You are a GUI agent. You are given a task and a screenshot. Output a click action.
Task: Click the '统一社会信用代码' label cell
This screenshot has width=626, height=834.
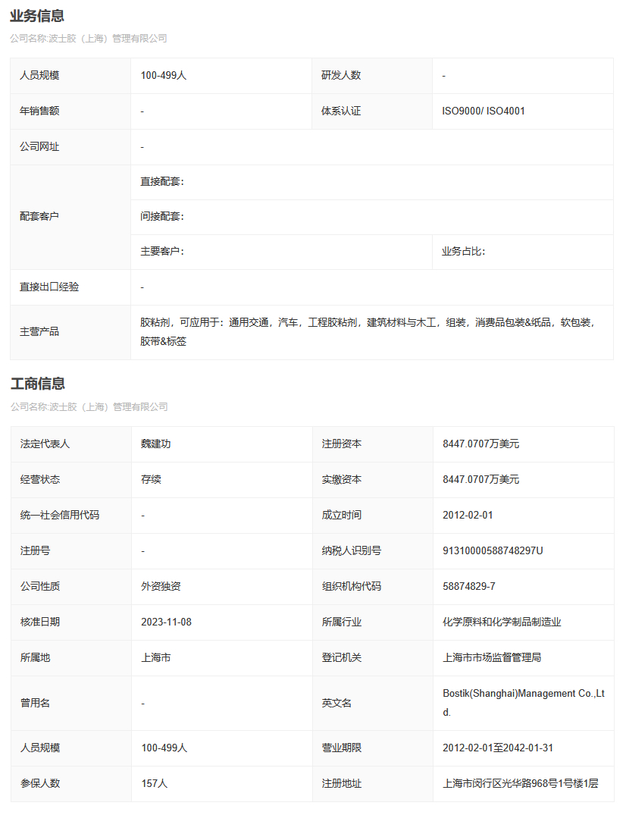[70, 516]
